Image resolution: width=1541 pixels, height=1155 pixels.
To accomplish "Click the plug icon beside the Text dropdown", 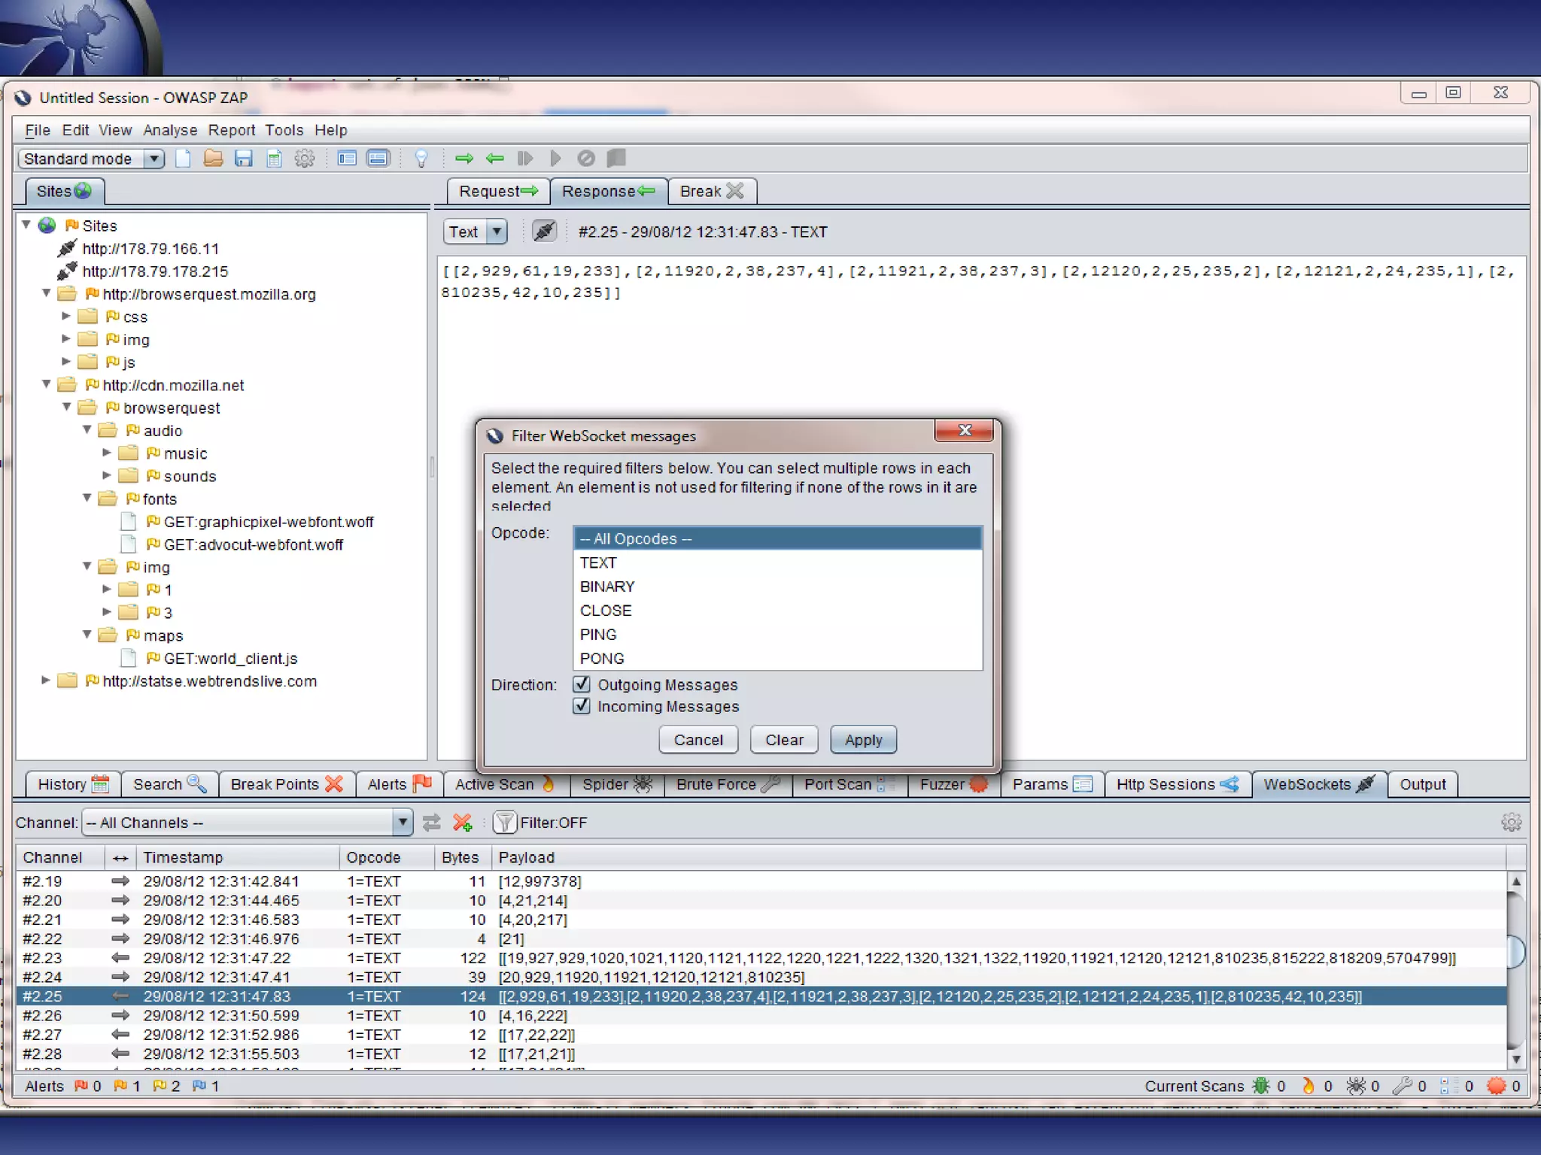I will (544, 232).
